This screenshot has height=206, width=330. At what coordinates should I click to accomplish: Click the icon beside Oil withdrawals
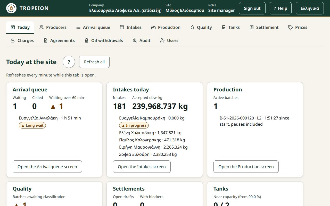(87, 40)
